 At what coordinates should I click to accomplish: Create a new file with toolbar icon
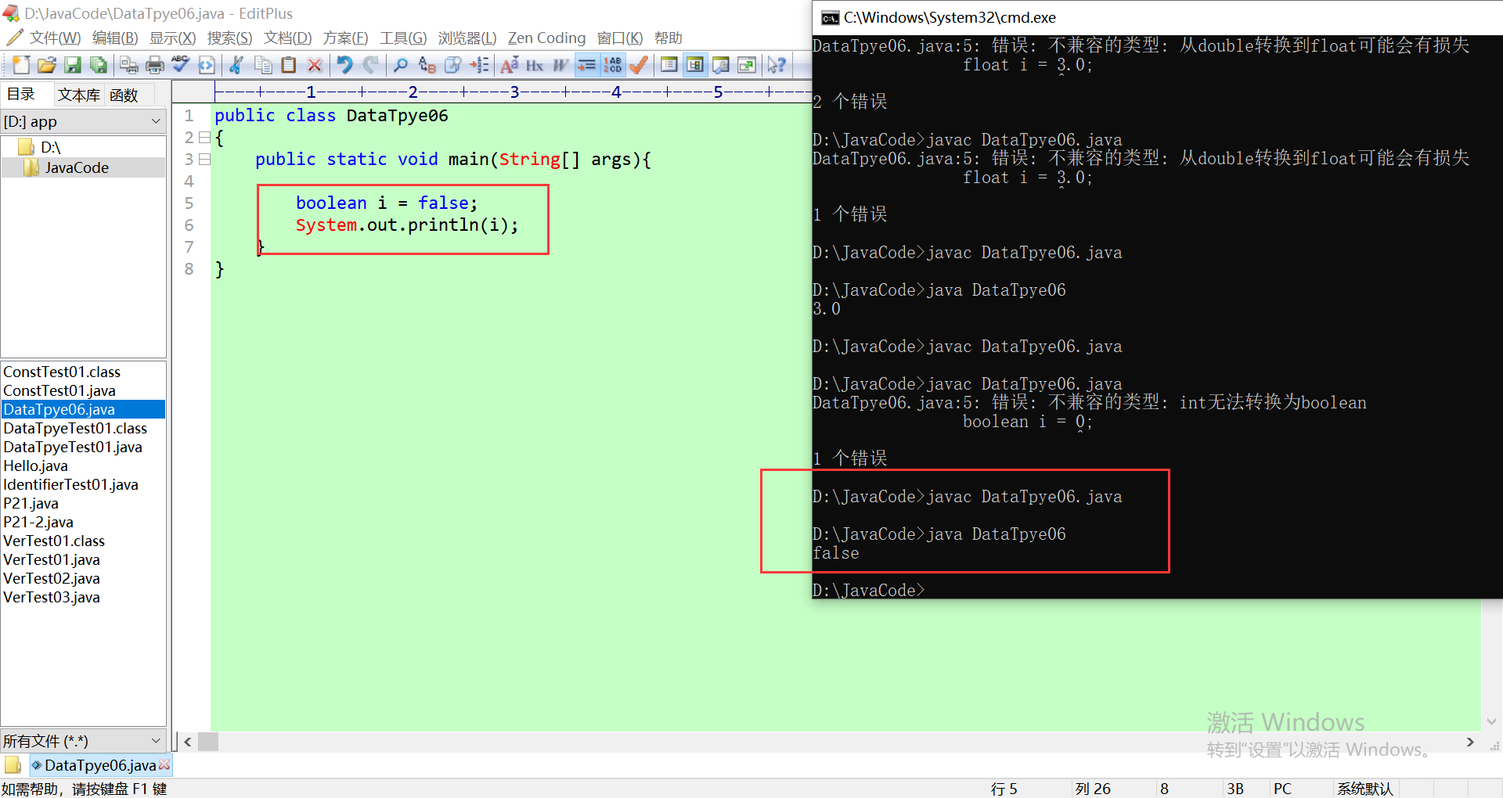click(x=21, y=65)
